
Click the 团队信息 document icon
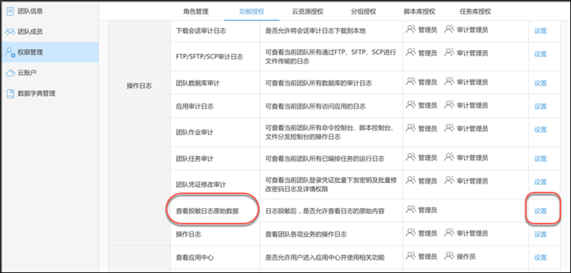coord(10,11)
